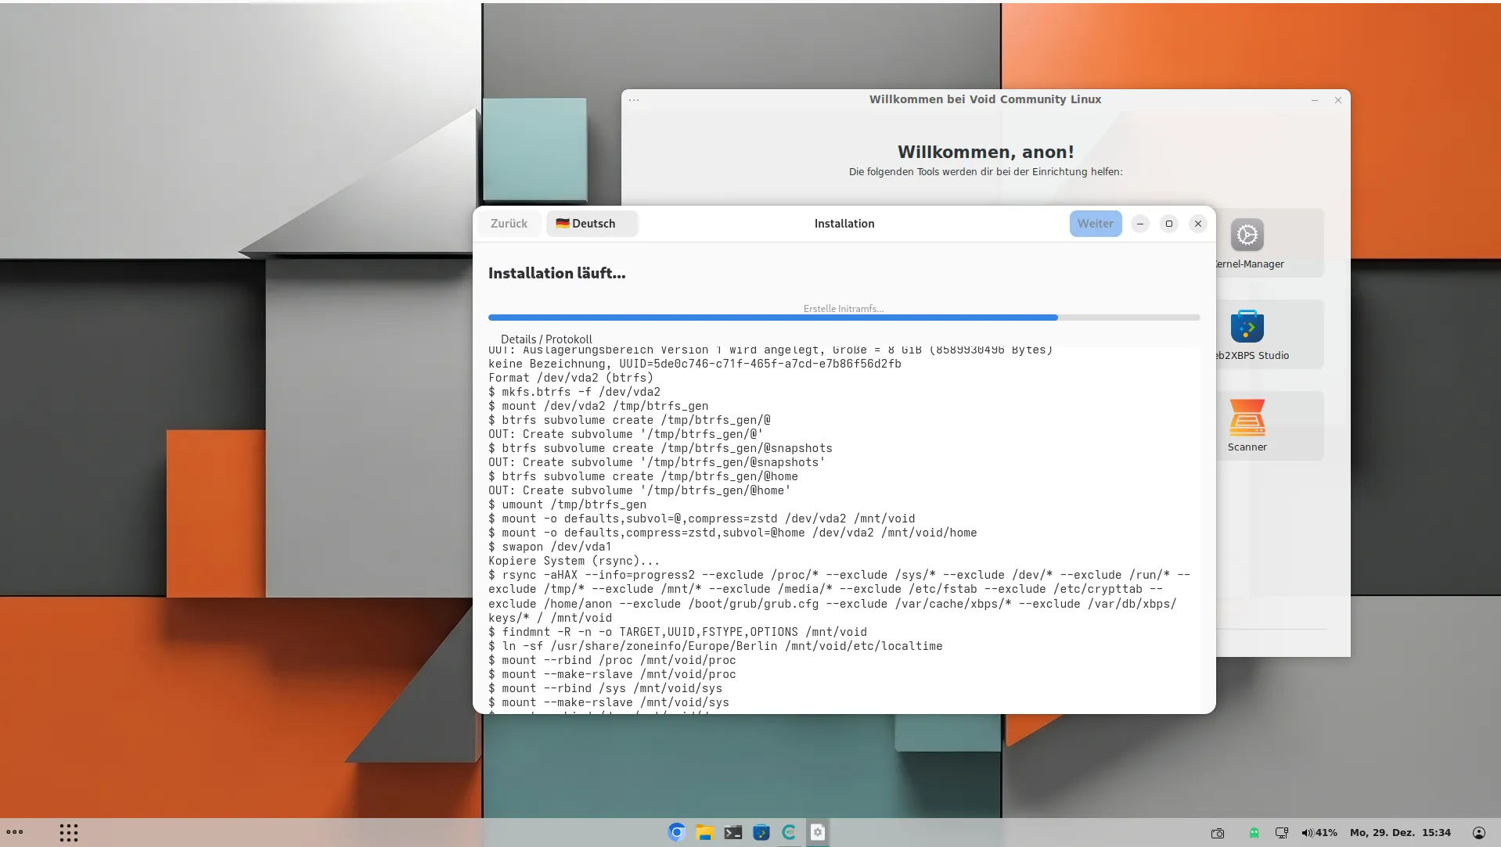The height and width of the screenshot is (847, 1501).
Task: Open the display/network tray icon
Action: tap(1281, 833)
